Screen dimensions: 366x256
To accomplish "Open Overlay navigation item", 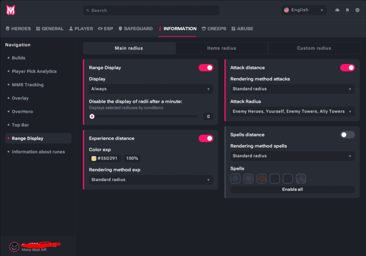I will pyautogui.click(x=38, y=98).
